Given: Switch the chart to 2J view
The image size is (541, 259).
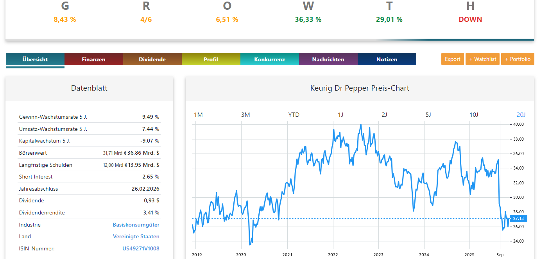Looking at the screenshot, I should tap(384, 114).
